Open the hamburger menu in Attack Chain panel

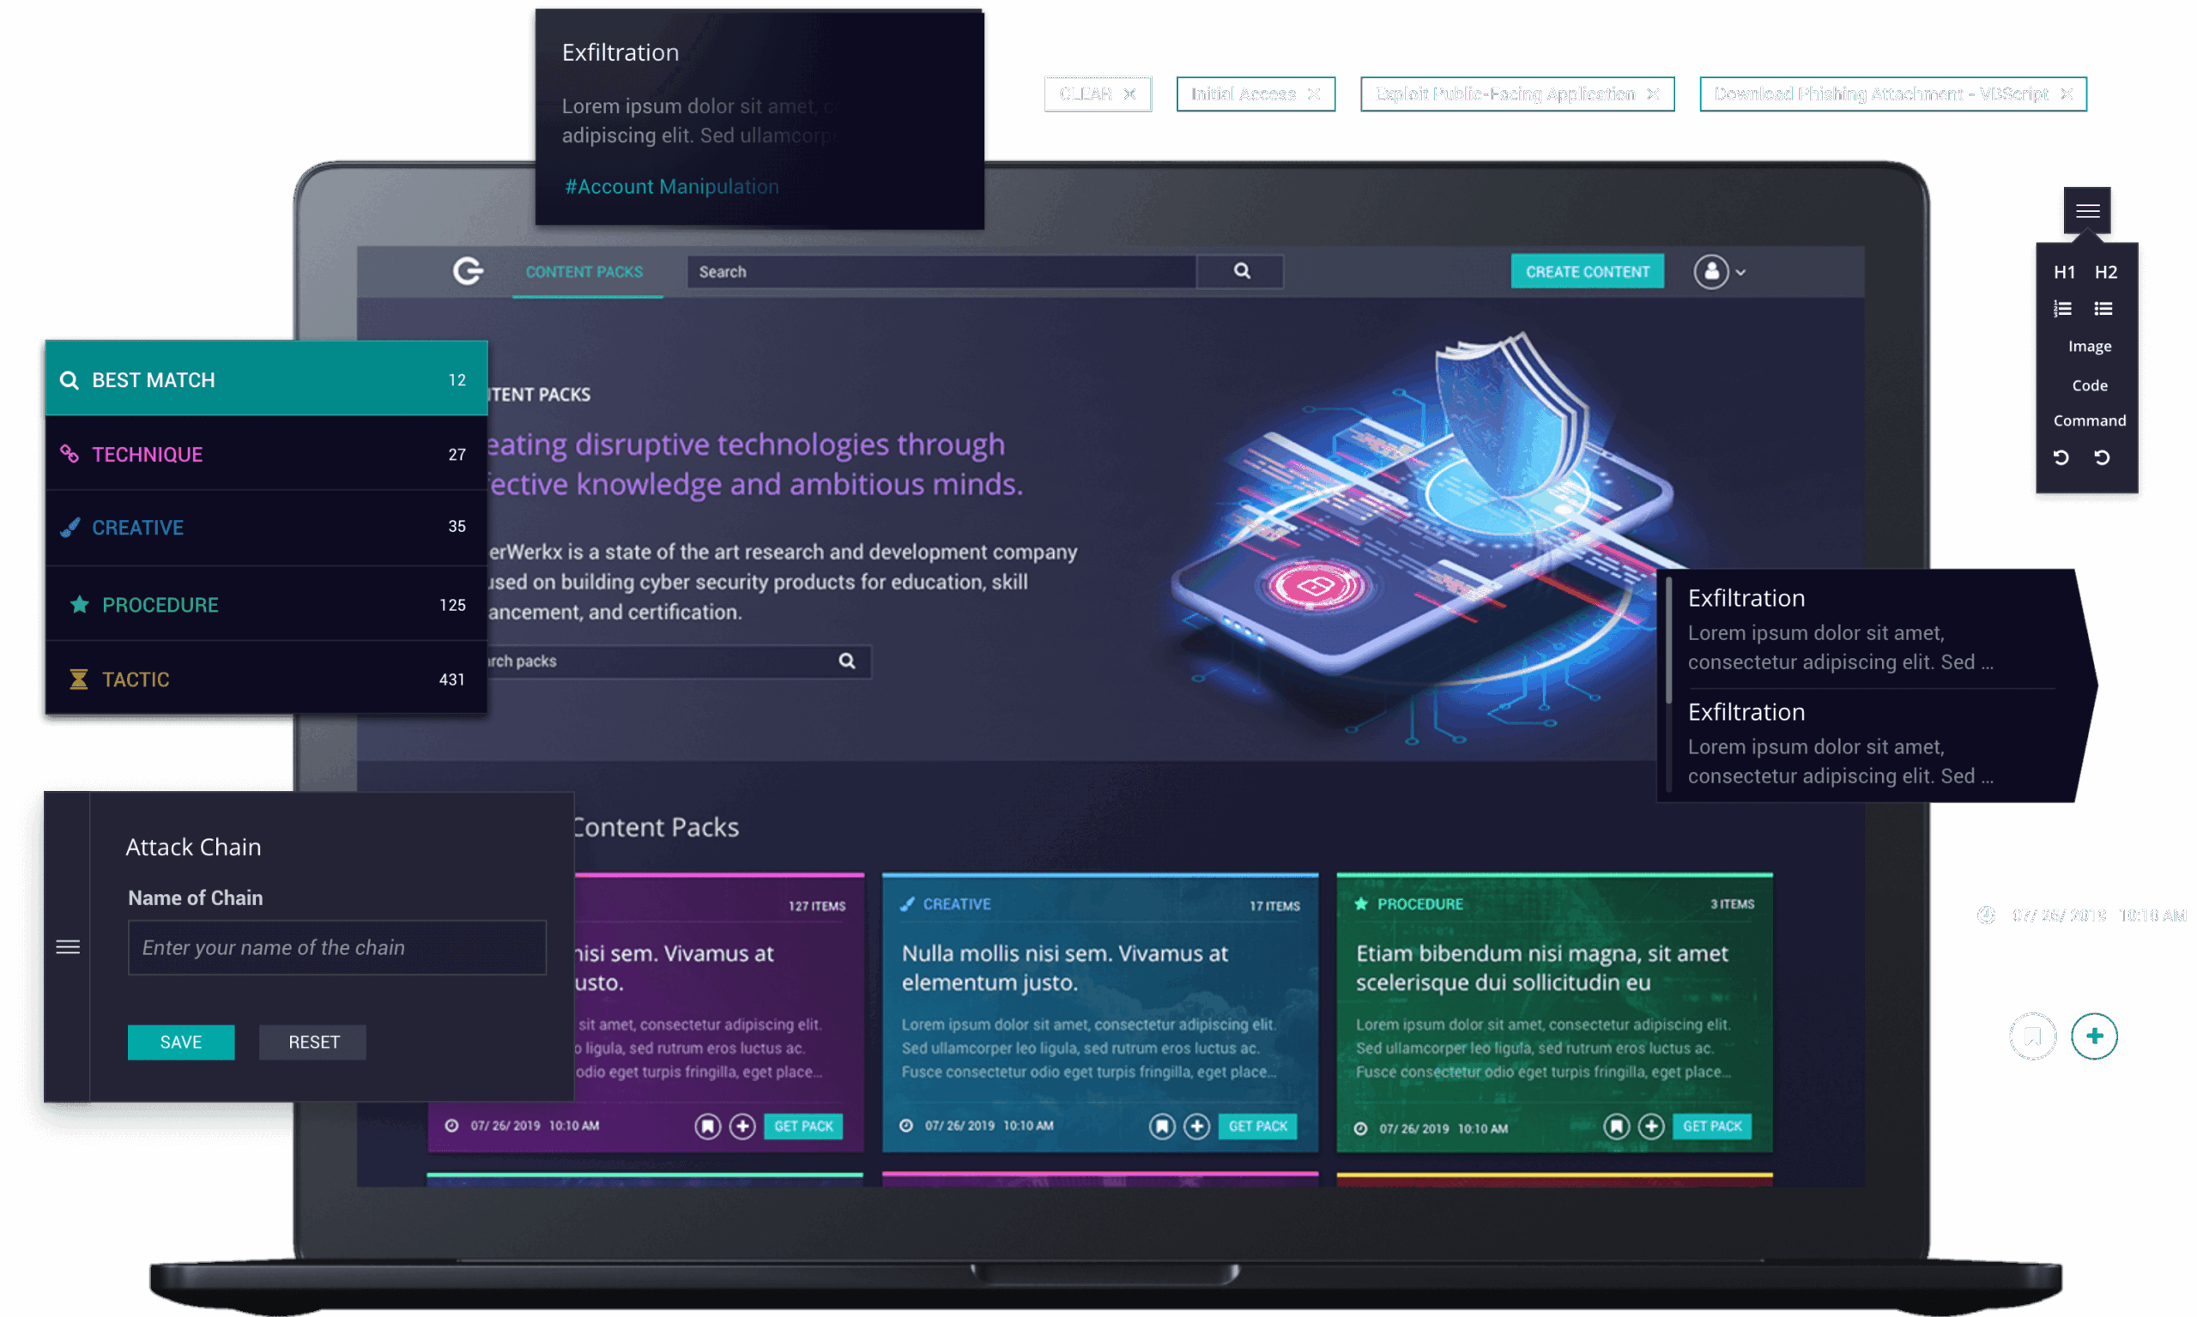68,947
